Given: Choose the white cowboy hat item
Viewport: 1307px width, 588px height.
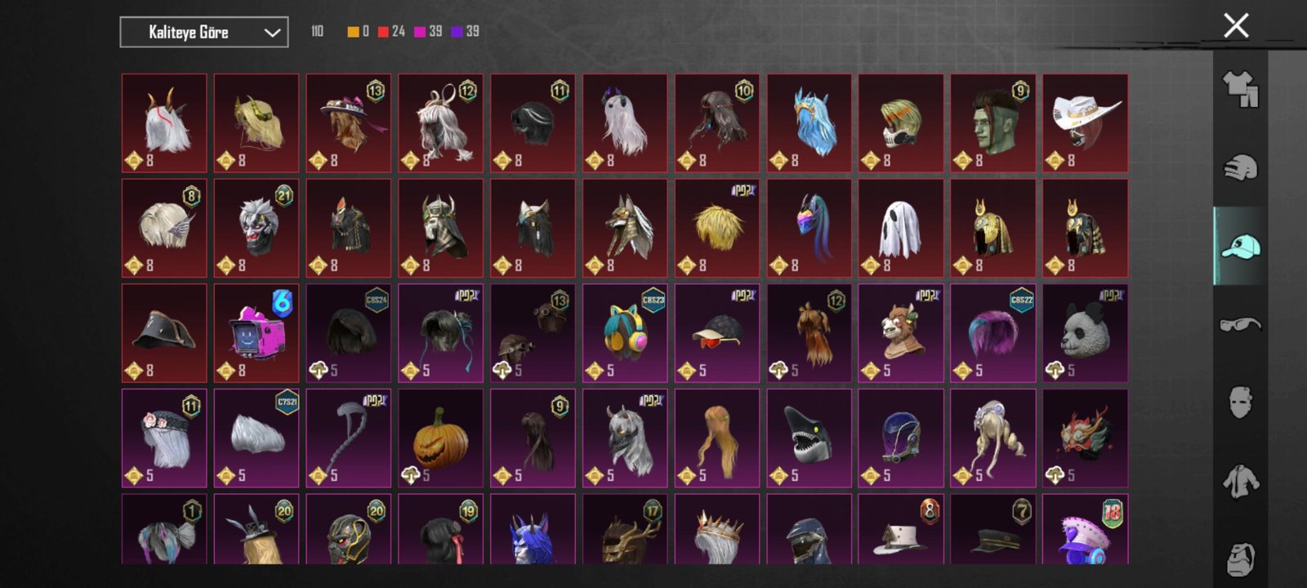Looking at the screenshot, I should [1085, 123].
